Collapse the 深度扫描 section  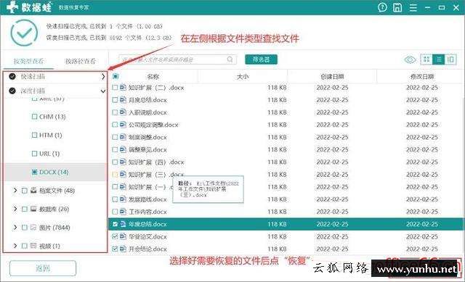[103, 91]
